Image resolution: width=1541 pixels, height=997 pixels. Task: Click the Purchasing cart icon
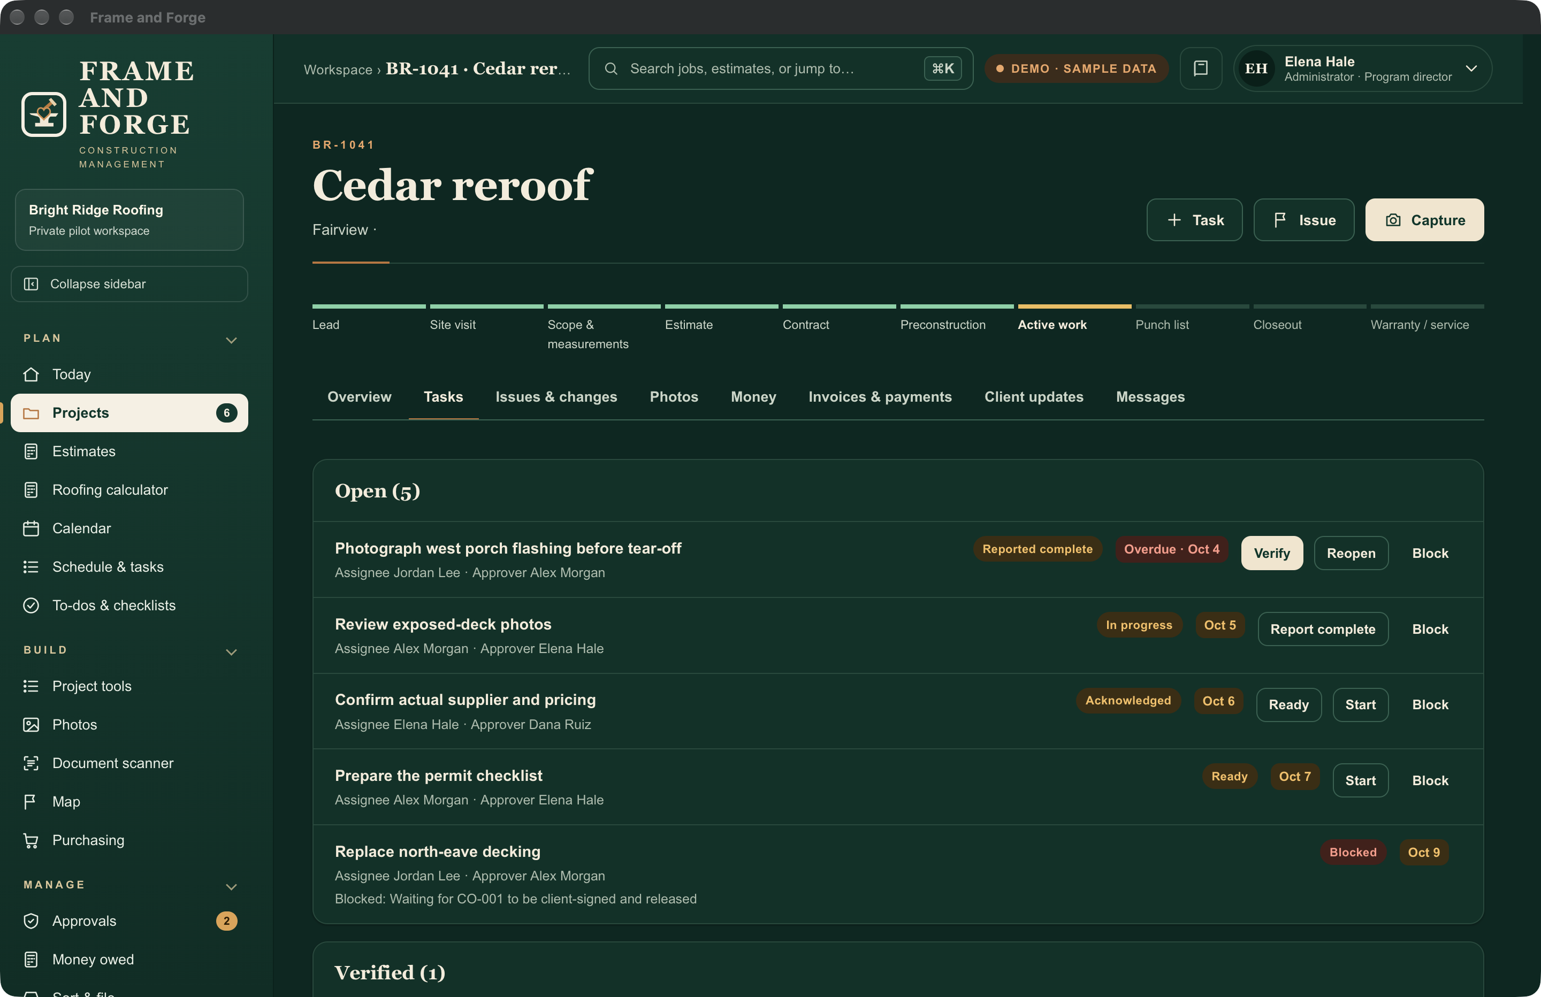(x=31, y=840)
